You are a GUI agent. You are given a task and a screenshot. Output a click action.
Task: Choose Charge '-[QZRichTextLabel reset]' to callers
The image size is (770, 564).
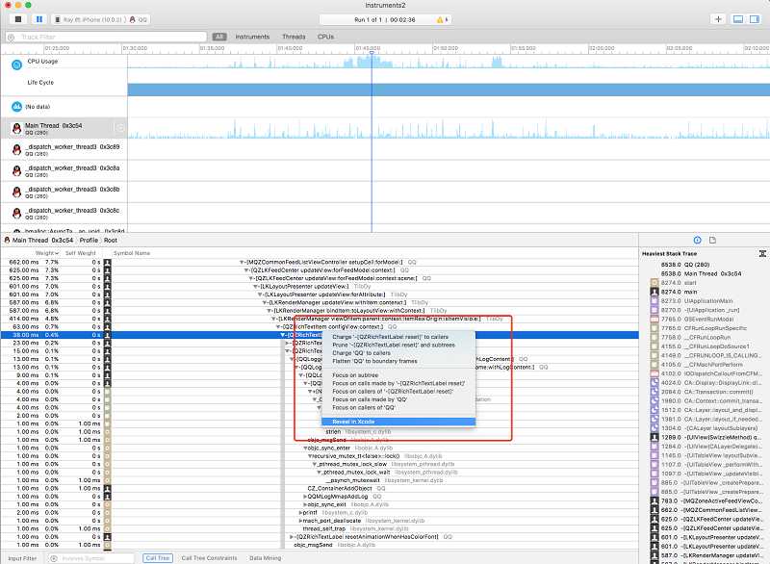(x=398, y=337)
